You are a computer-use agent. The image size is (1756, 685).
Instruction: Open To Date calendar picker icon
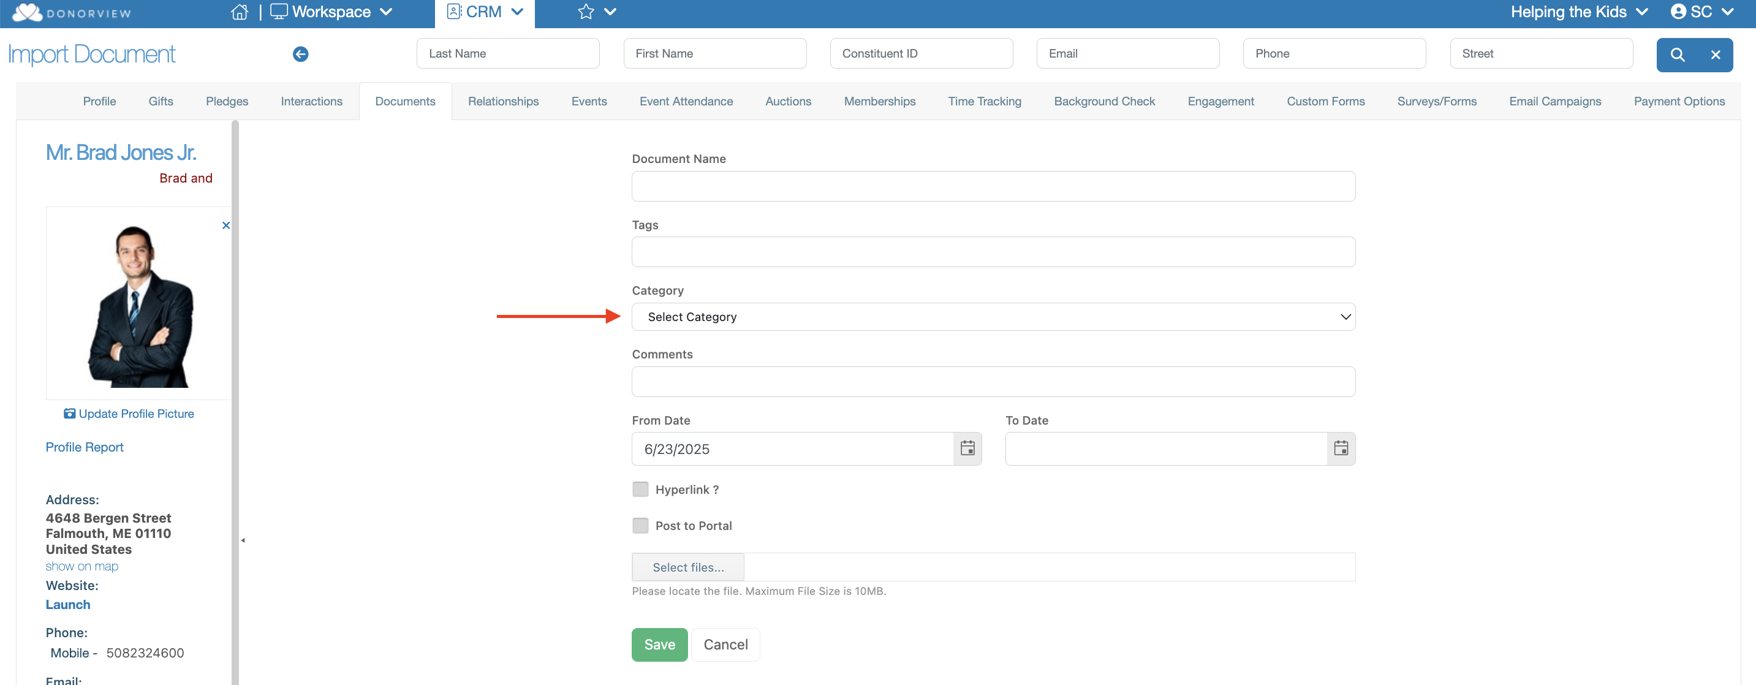click(1340, 448)
